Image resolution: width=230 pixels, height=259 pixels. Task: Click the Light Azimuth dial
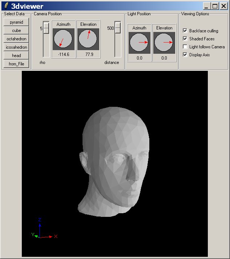[x=139, y=43]
